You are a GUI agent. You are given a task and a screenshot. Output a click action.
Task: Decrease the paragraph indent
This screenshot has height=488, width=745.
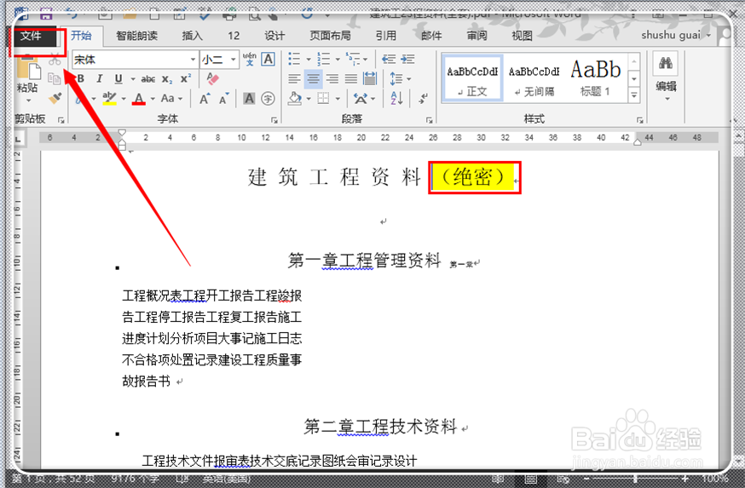(x=389, y=60)
